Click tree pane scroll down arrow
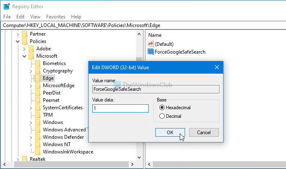Screen dimensions: 286x169 pyautogui.click(x=139, y=158)
